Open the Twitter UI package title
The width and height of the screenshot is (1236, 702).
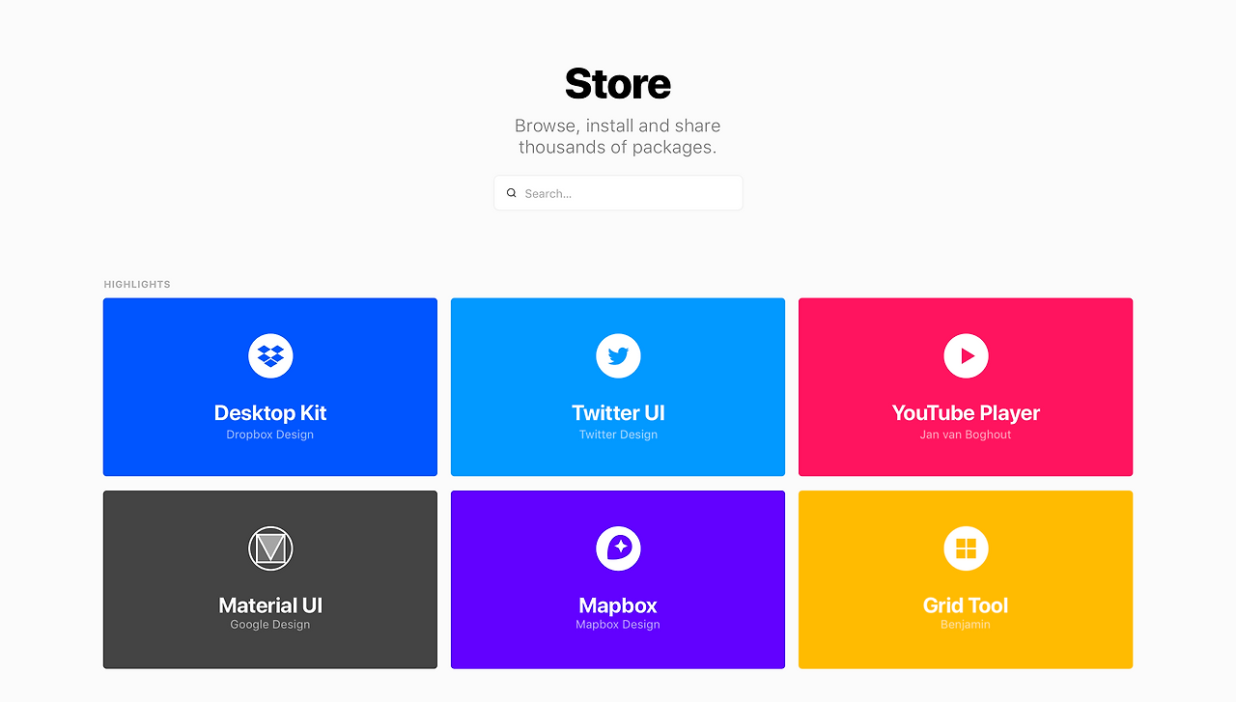(618, 413)
